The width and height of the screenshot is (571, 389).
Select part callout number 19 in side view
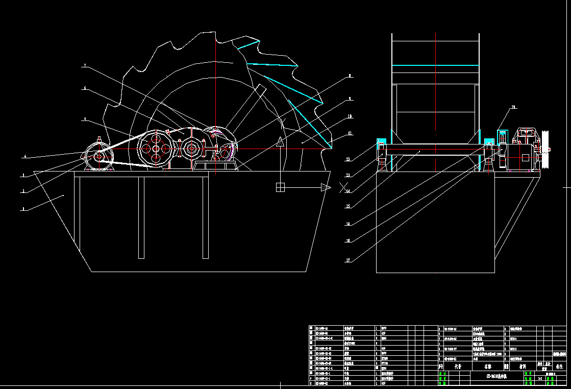point(513,107)
